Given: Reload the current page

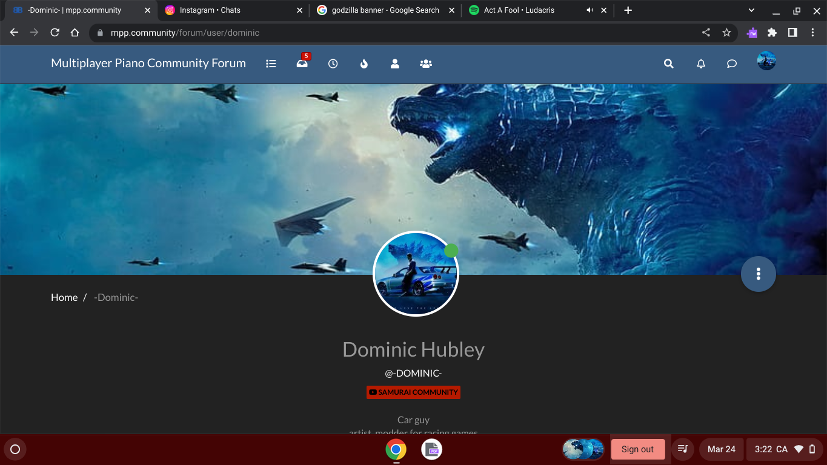Looking at the screenshot, I should pos(55,33).
